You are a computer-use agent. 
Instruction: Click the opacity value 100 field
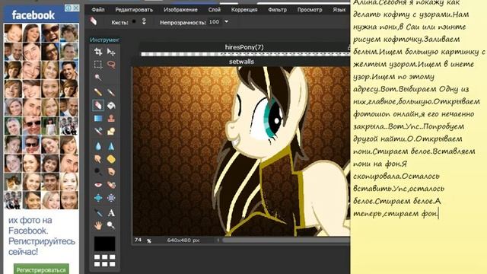point(214,22)
